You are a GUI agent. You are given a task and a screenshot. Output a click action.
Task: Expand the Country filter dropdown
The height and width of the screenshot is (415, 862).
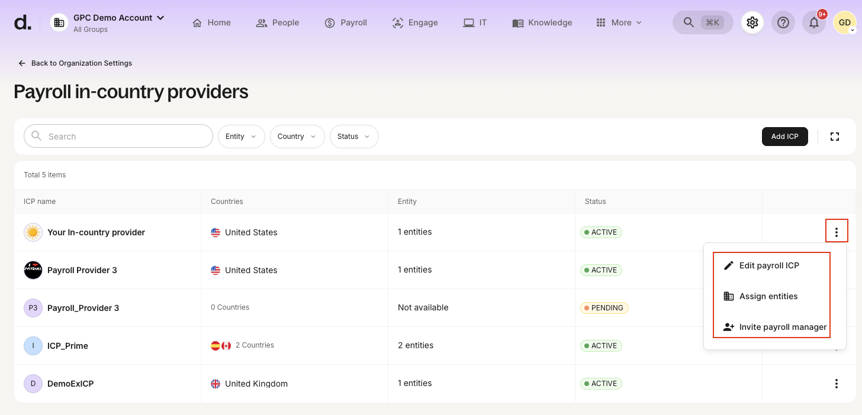coord(297,137)
